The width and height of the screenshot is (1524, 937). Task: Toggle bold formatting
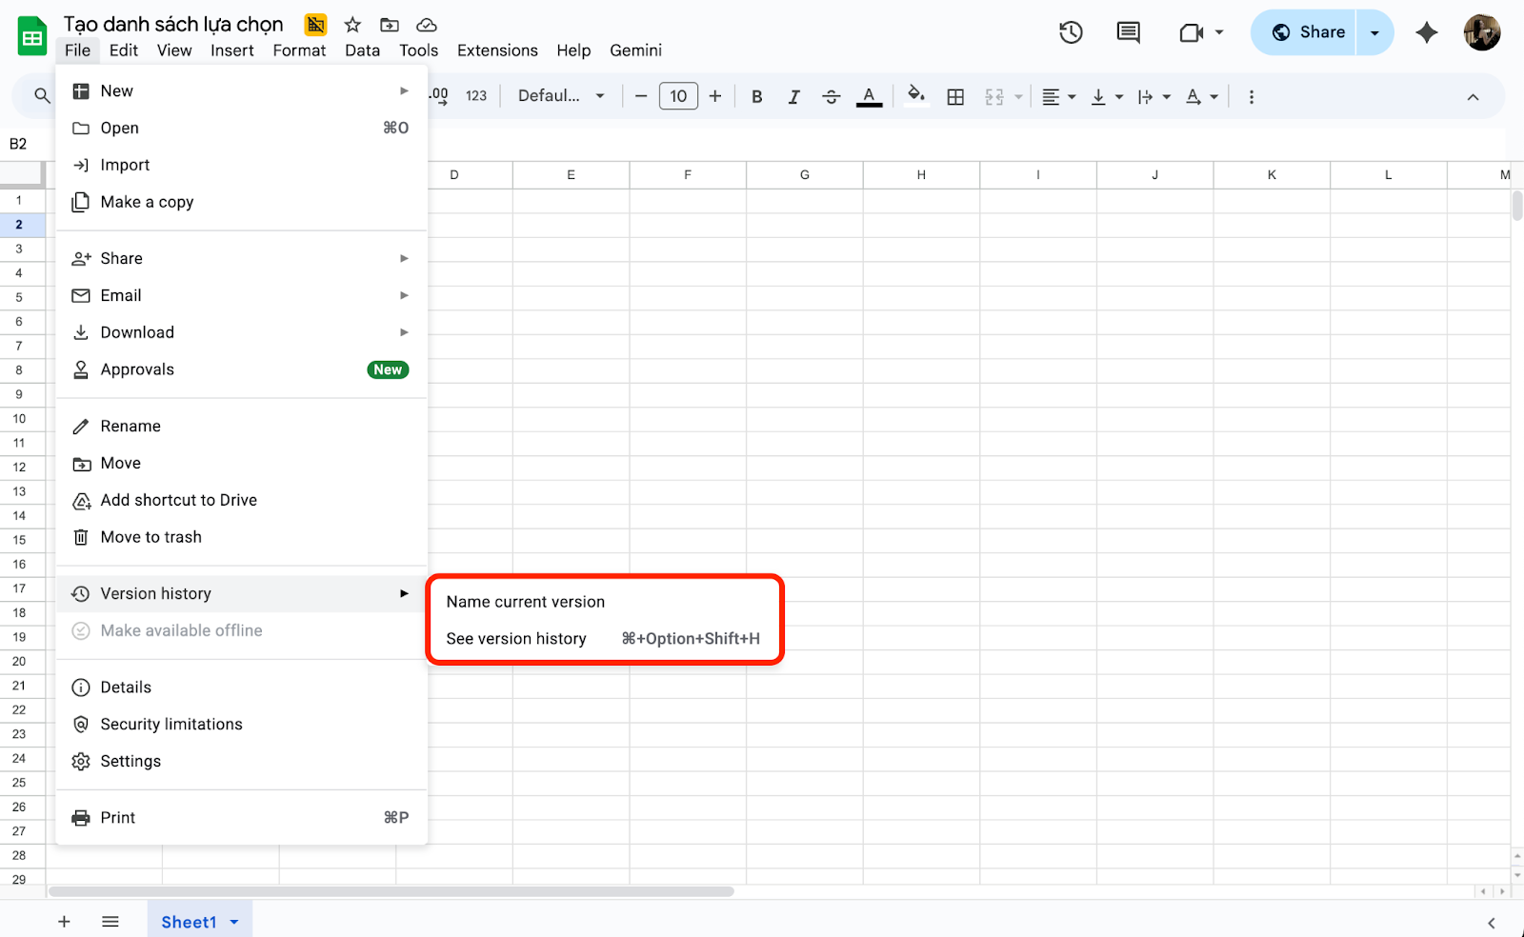[756, 96]
